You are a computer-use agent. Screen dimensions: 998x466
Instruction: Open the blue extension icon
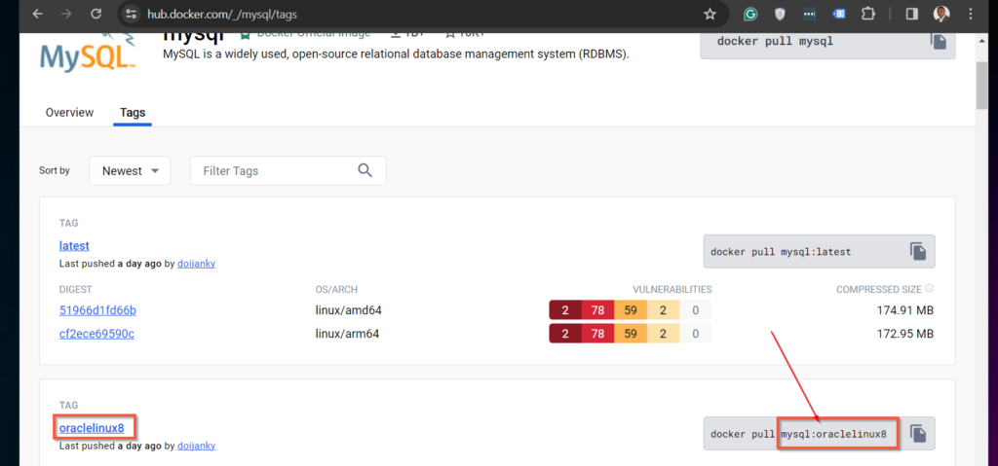point(839,14)
